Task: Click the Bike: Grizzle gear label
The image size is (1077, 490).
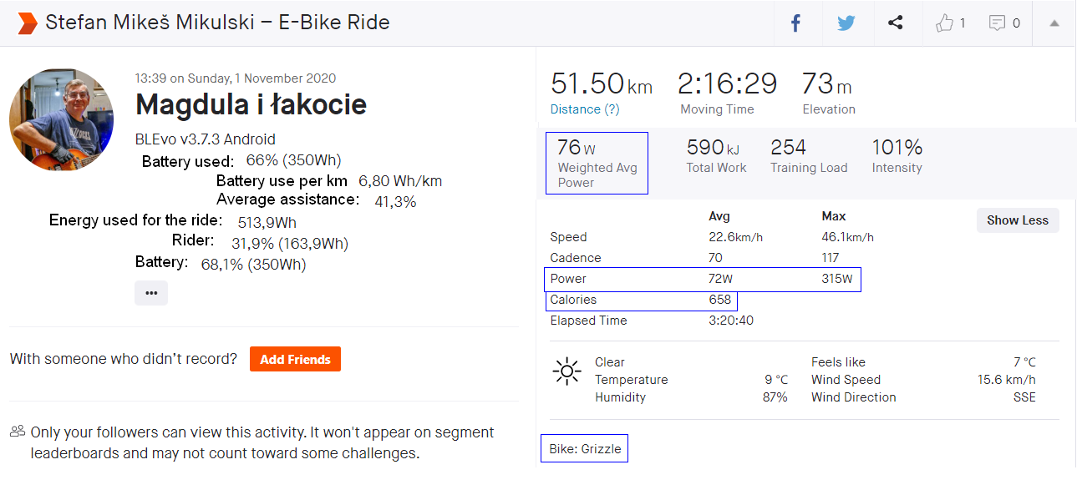Action: coord(585,449)
